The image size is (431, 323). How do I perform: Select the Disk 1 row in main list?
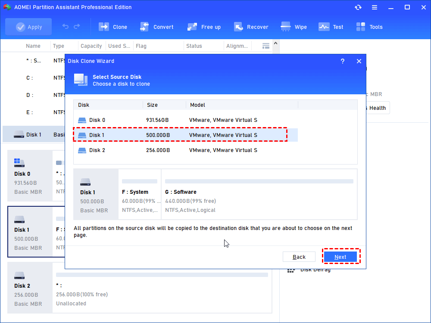(34, 134)
